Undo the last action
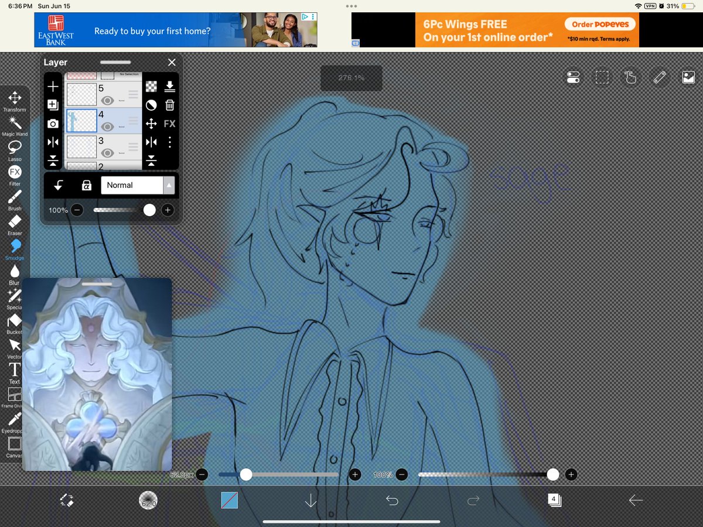Screen dimensions: 703x527 (392, 500)
